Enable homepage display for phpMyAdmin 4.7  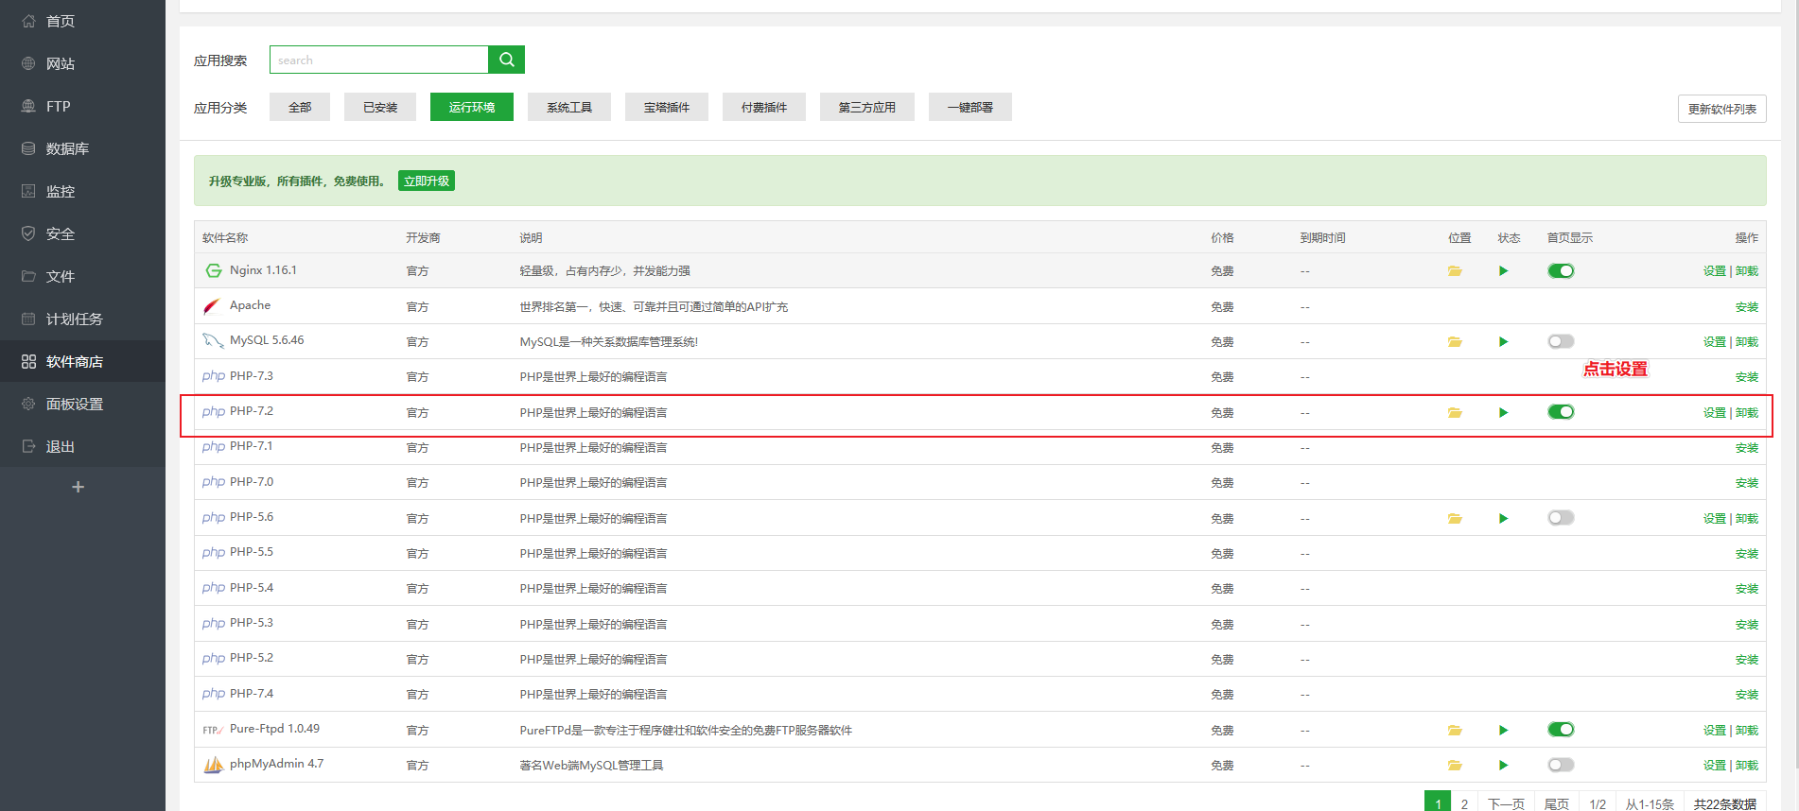1561,765
